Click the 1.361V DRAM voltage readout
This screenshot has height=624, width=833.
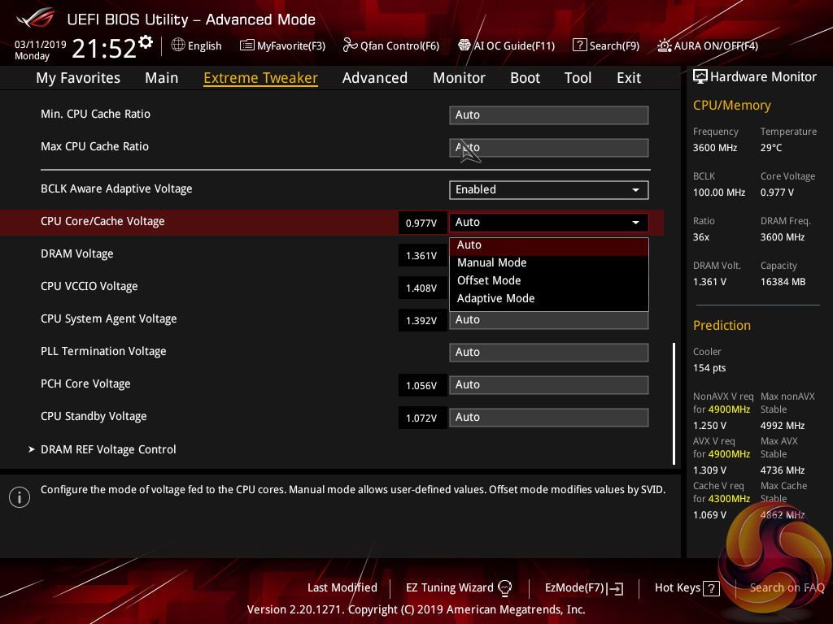point(422,255)
